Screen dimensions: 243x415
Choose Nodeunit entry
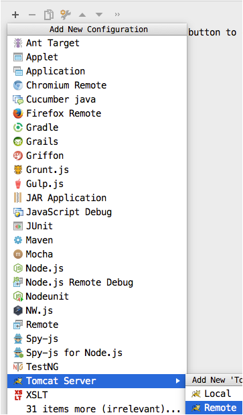[97, 296]
